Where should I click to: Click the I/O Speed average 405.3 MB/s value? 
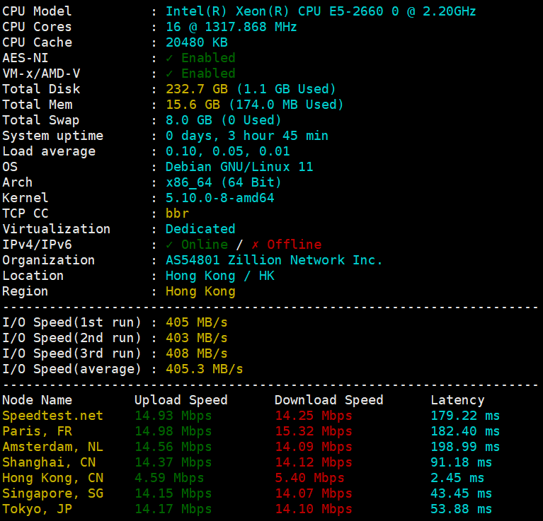204,369
